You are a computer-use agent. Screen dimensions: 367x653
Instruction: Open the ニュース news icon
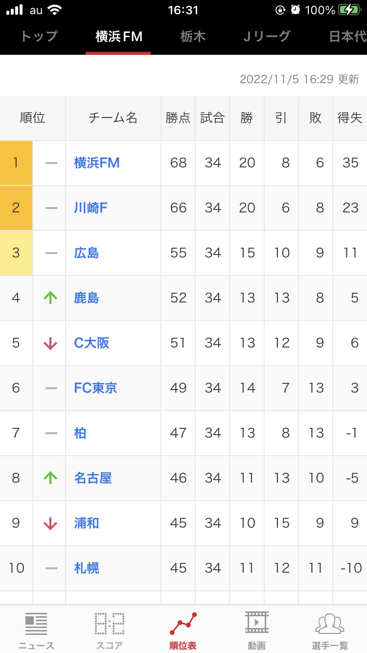pyautogui.click(x=36, y=624)
